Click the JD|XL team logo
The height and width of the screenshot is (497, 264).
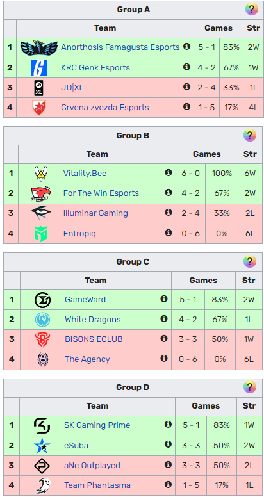click(x=38, y=88)
